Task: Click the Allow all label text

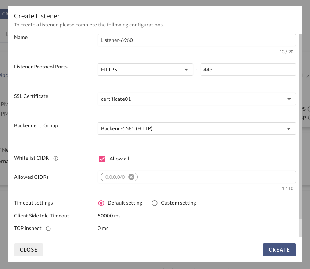Action: (119, 159)
